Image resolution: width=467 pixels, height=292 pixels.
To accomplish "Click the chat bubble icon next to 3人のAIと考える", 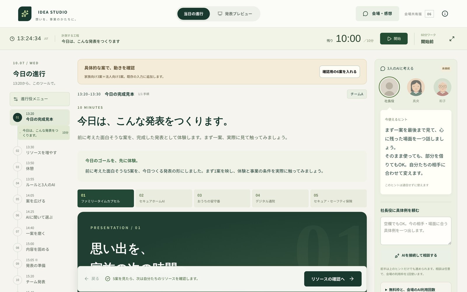I will point(383,69).
